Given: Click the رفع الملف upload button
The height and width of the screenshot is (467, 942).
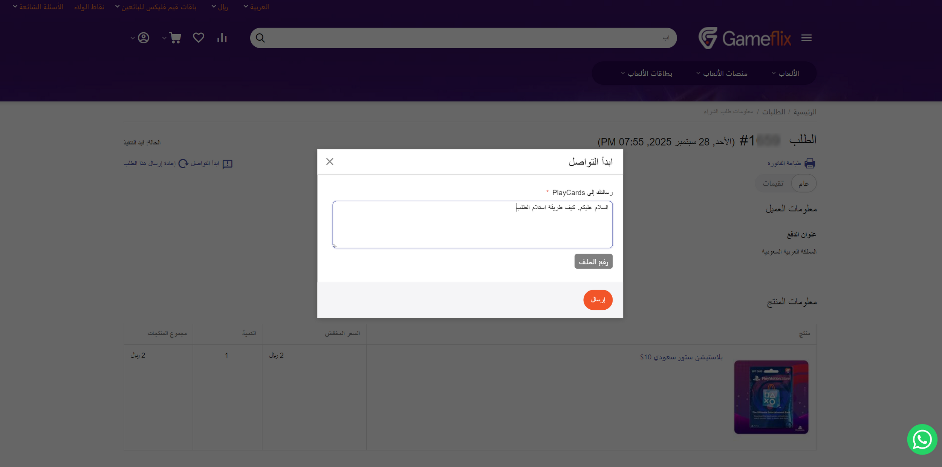Looking at the screenshot, I should pos(593,262).
